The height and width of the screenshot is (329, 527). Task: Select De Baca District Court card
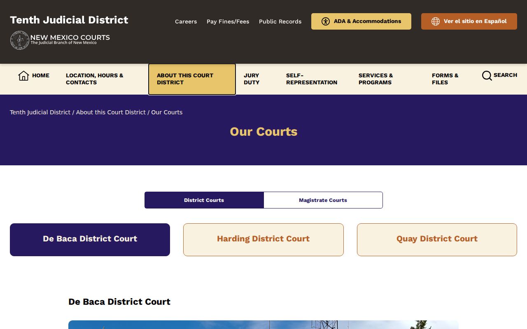point(90,240)
